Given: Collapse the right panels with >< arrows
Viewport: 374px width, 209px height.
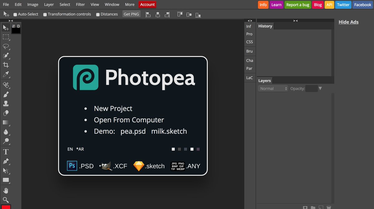Looking at the screenshot, I should 295,21.
